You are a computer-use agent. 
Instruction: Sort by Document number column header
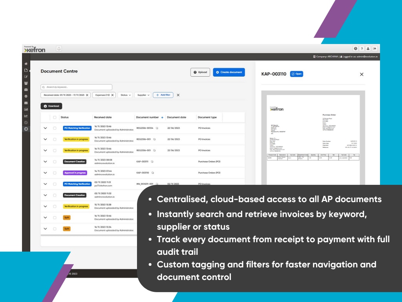pyautogui.click(x=148, y=117)
